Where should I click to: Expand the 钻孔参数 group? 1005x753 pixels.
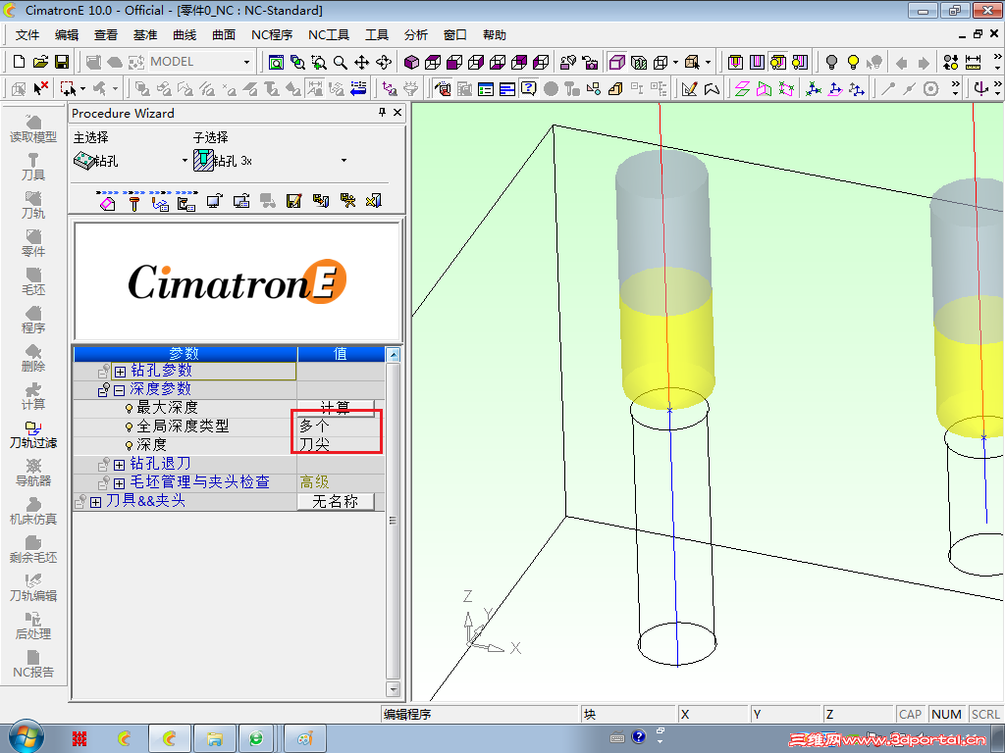click(x=120, y=372)
